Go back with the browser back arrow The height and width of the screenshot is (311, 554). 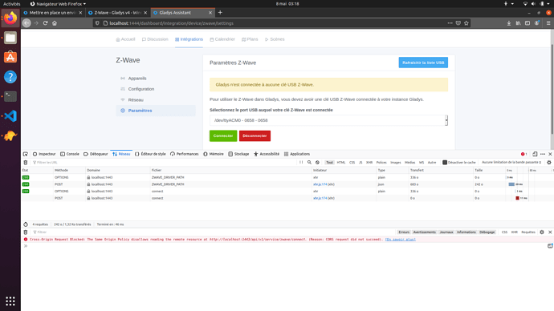[26, 23]
